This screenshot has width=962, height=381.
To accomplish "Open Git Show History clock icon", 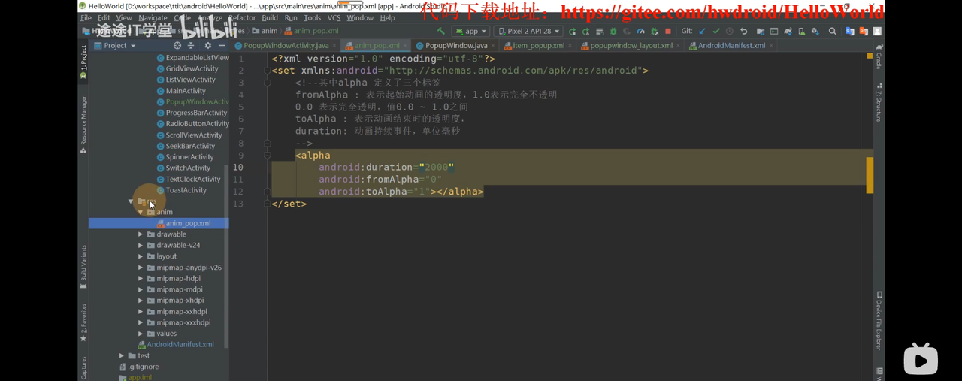I will coord(729,31).
